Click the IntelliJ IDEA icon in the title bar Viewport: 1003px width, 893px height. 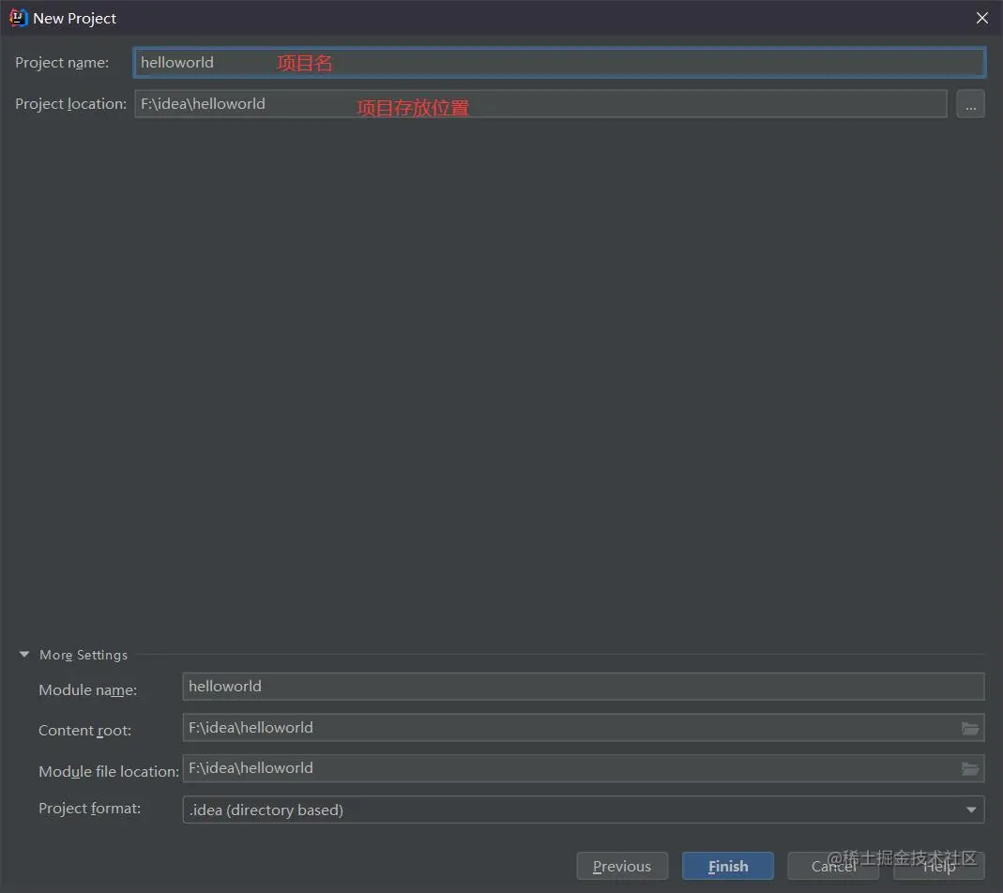coord(18,17)
